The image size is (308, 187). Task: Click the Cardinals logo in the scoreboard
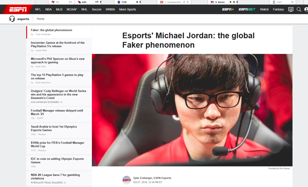click(x=79, y=2)
